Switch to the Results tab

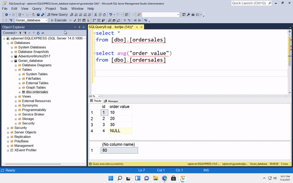[x=96, y=101]
